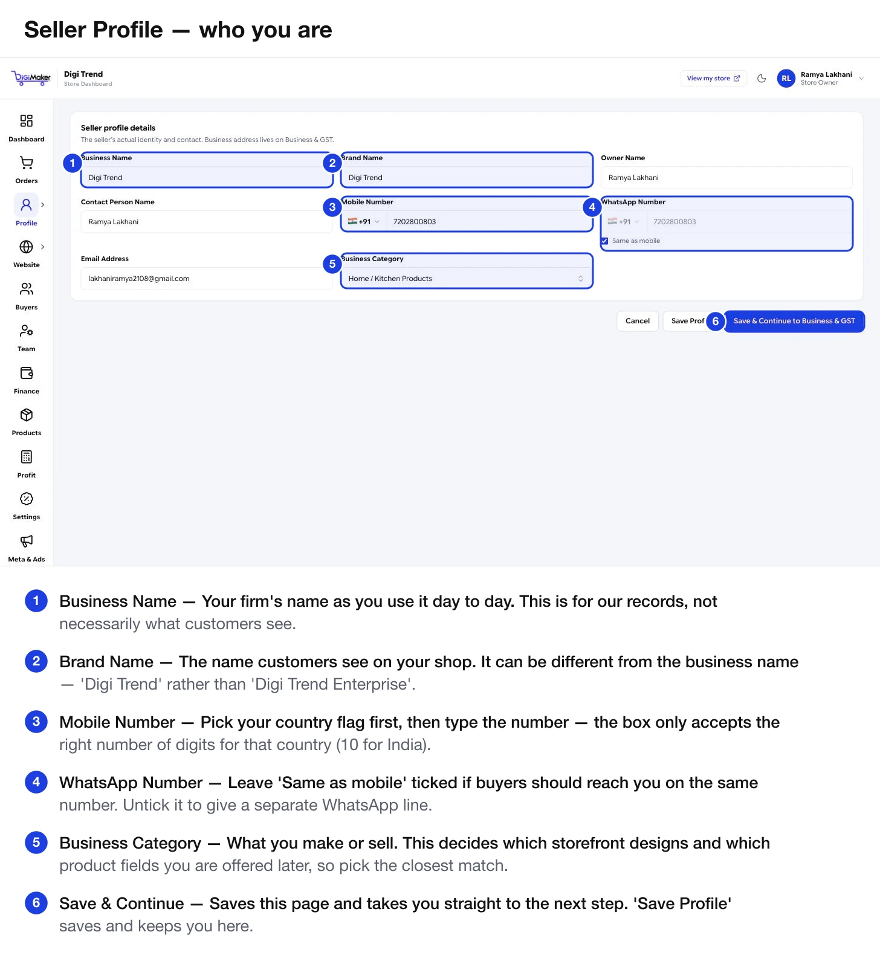
Task: Click the Cancel button
Action: tap(638, 321)
